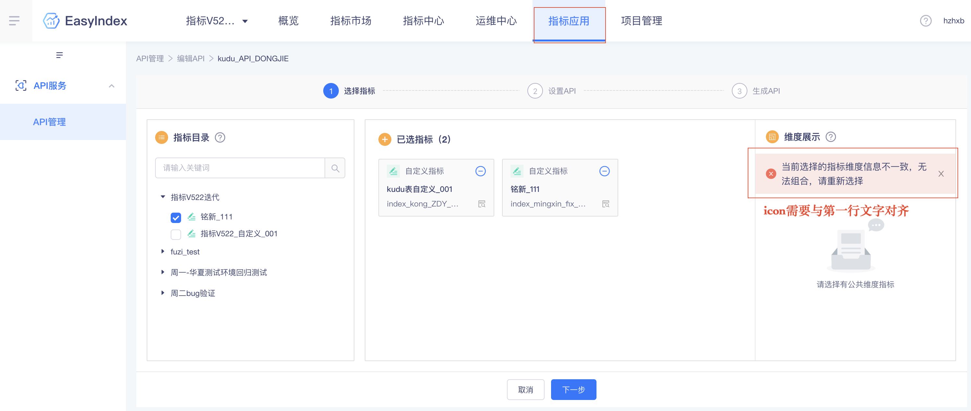Screen dimensions: 971x411
Task: Click the 取消 button
Action: tap(525, 390)
